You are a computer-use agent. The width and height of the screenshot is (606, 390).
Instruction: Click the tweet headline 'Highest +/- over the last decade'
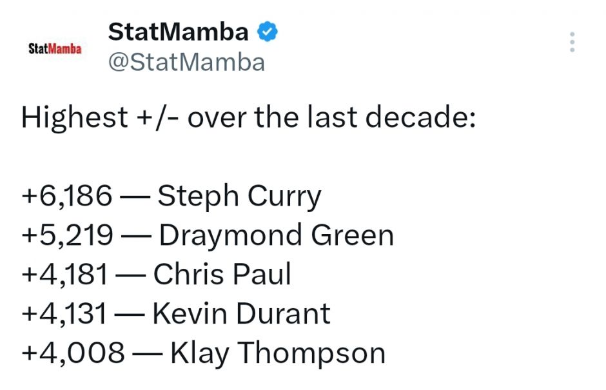pos(248,118)
